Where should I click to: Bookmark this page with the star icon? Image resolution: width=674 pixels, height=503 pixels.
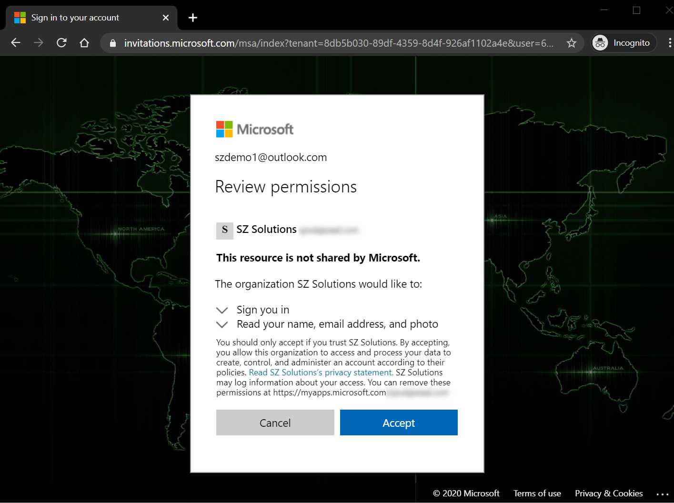point(571,42)
